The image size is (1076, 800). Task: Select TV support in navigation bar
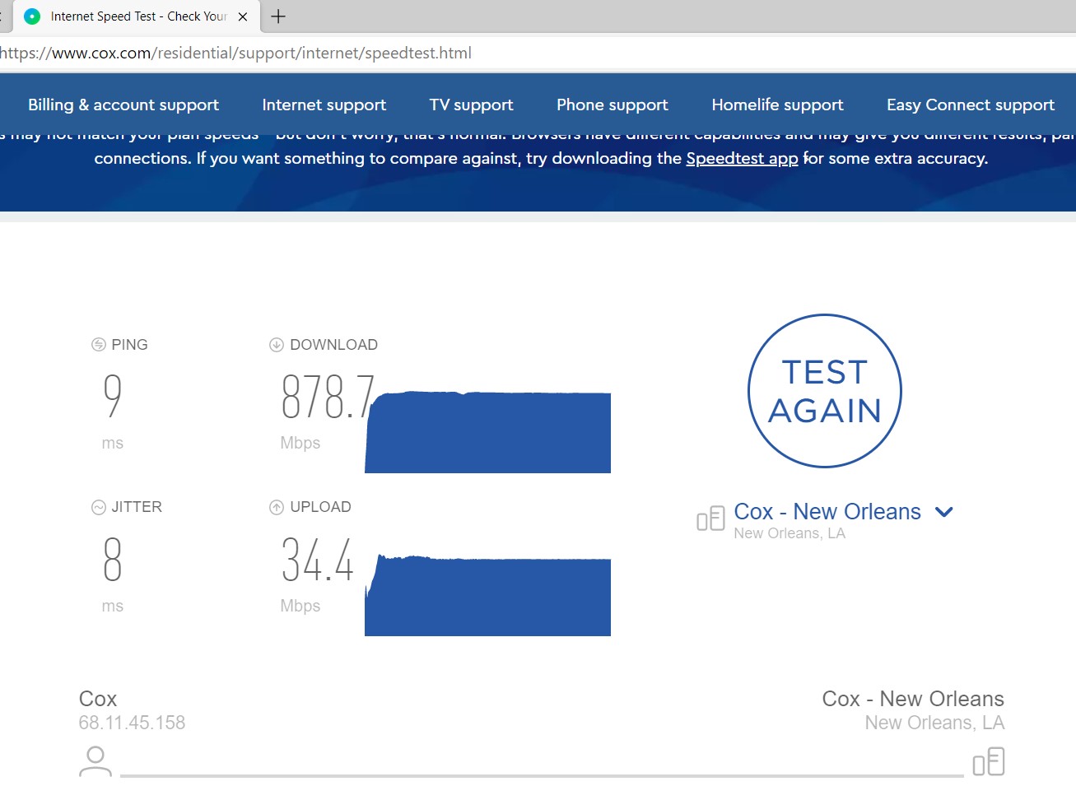471,105
